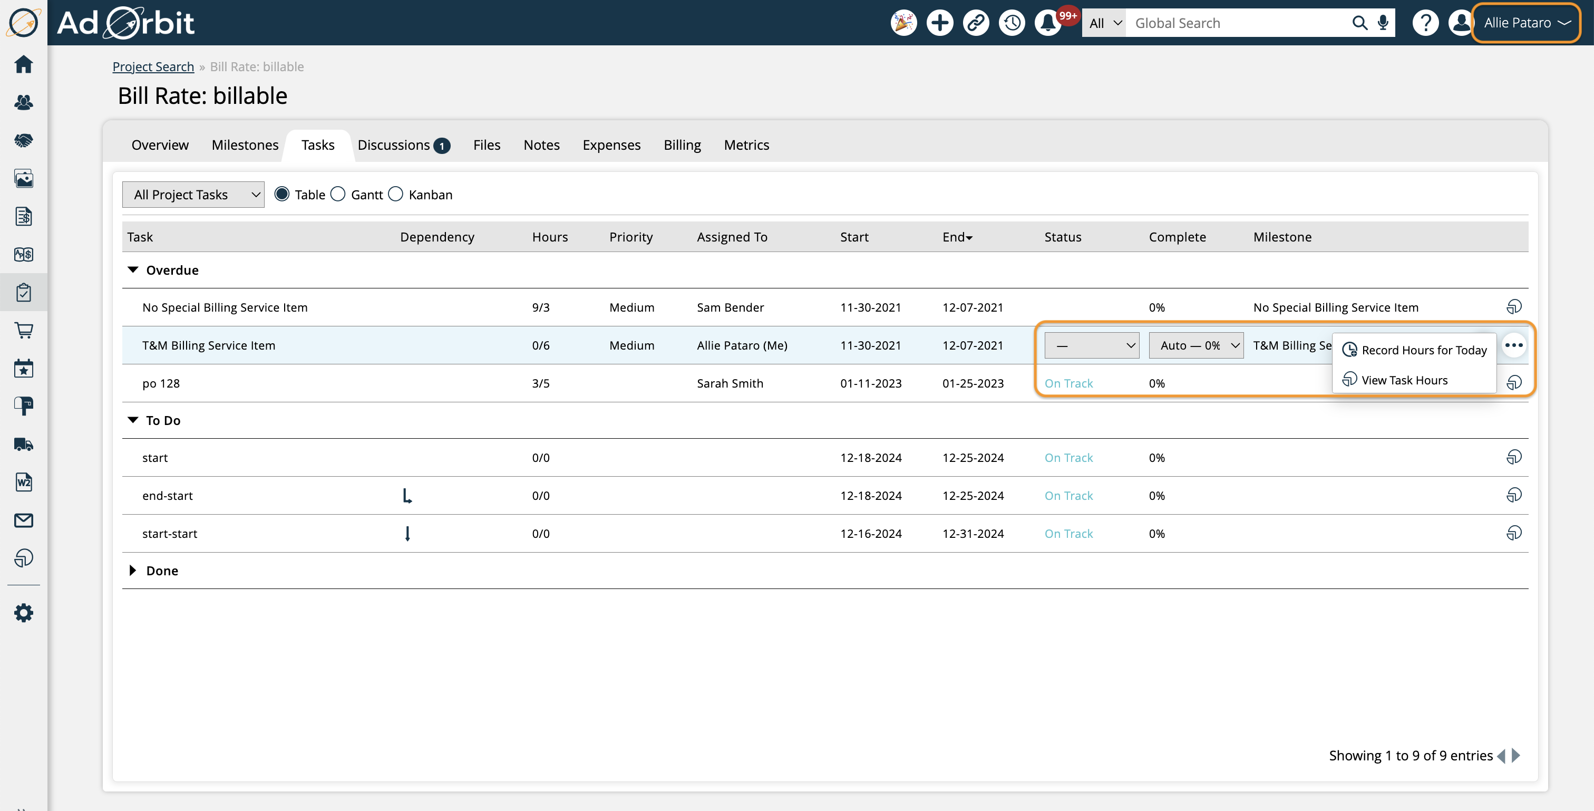Switch to the Milestones tab
The image size is (1594, 811).
click(x=245, y=145)
